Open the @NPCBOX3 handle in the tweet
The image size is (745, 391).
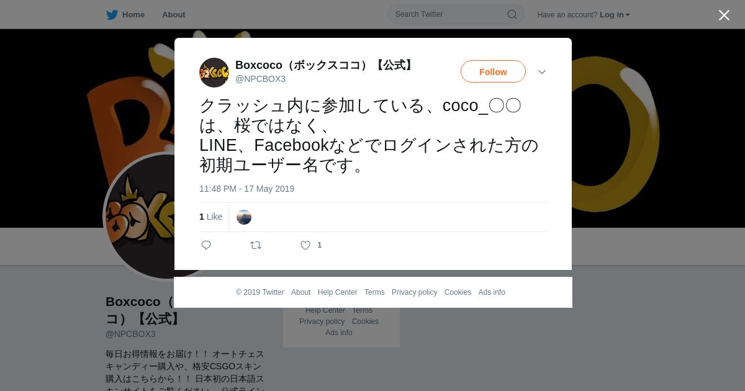260,79
